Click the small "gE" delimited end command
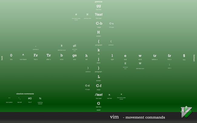 click(x=75, y=46)
